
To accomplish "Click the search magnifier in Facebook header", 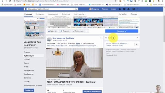I will click(x=76, y=9).
